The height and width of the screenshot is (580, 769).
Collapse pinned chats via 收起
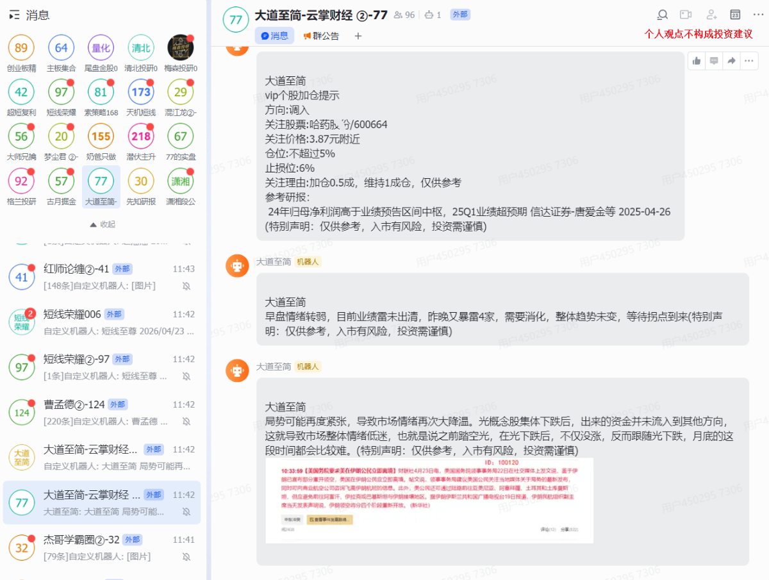pos(103,224)
